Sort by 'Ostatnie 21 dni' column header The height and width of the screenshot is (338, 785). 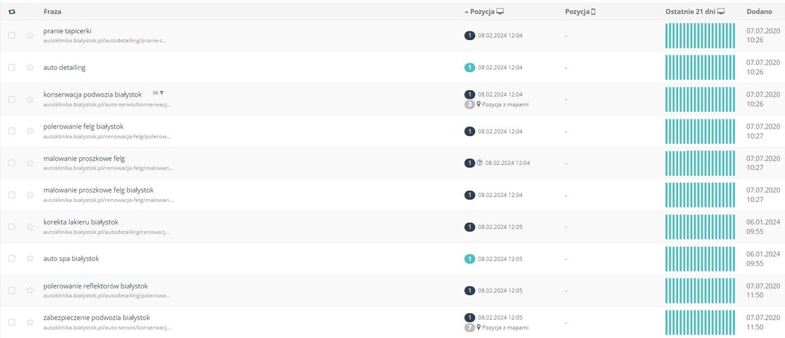tap(696, 11)
